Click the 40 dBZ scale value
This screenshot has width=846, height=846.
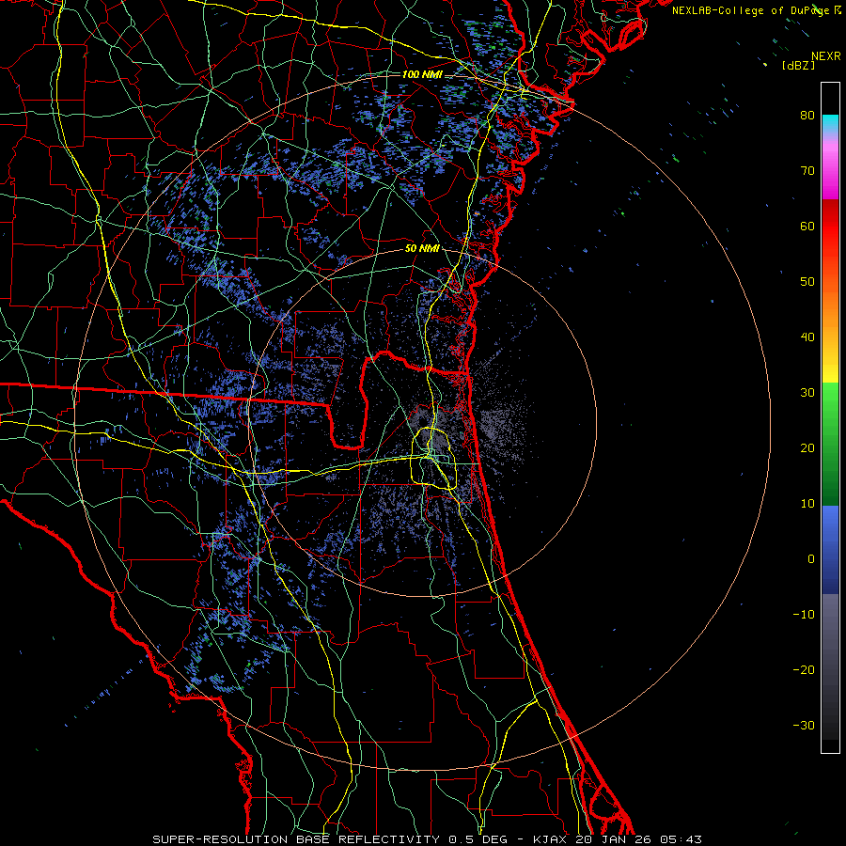click(x=807, y=337)
